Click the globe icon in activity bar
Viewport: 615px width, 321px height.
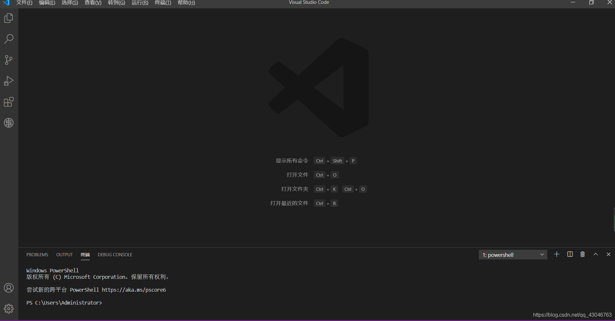tap(9, 123)
